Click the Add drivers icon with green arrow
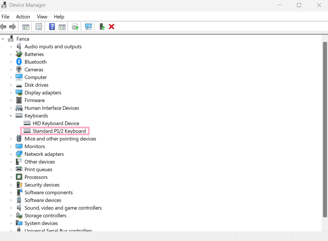 pyautogui.click(x=102, y=27)
